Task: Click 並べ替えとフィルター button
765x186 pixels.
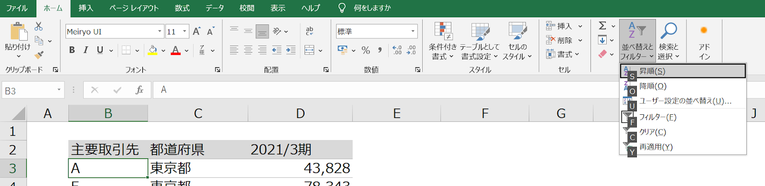Action: 637,41
